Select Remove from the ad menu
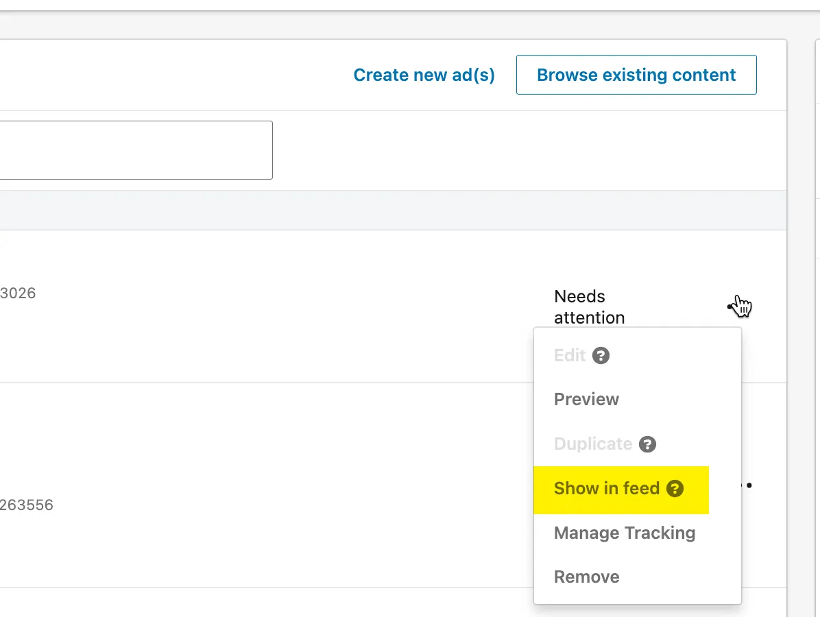 pos(586,577)
